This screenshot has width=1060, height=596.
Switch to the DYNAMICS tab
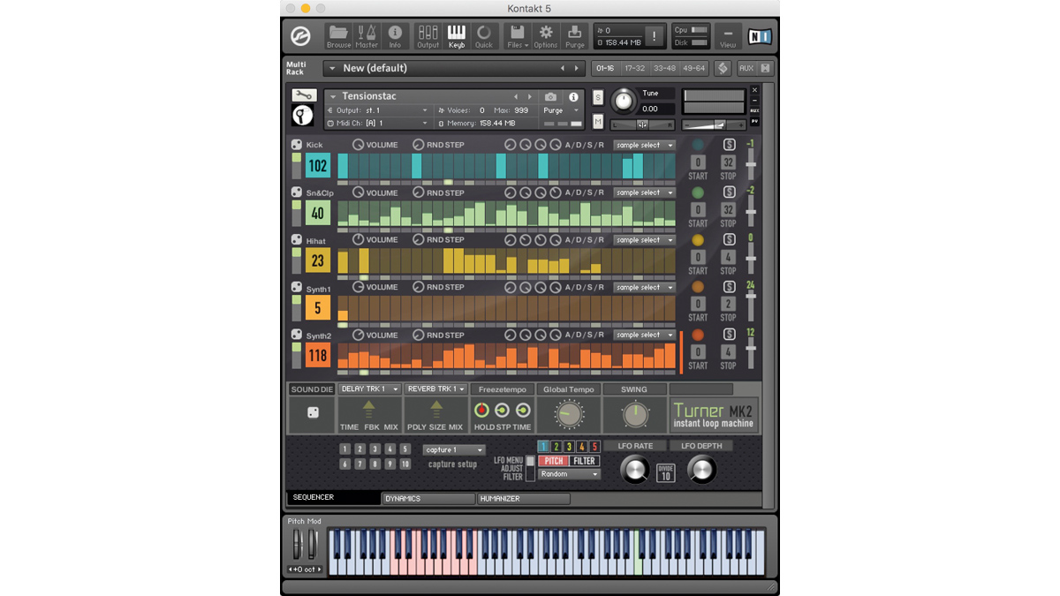[x=428, y=499]
